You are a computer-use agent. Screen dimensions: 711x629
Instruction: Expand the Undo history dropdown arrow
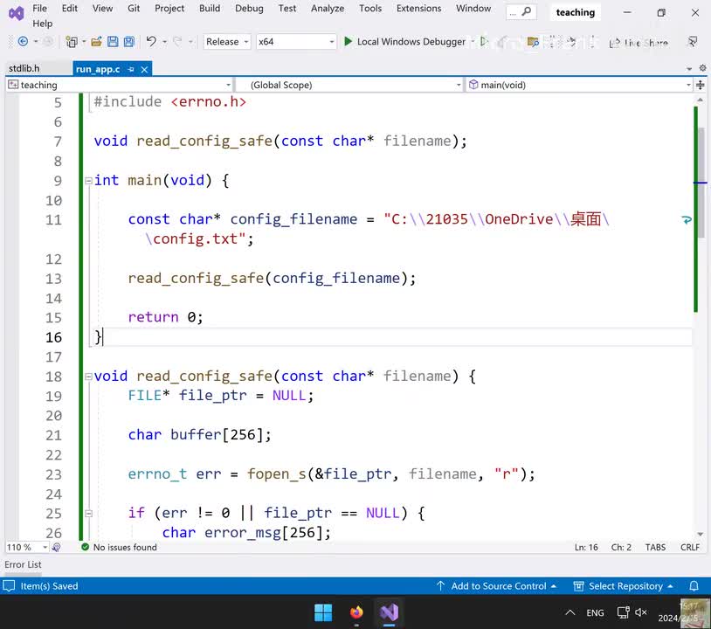(164, 42)
